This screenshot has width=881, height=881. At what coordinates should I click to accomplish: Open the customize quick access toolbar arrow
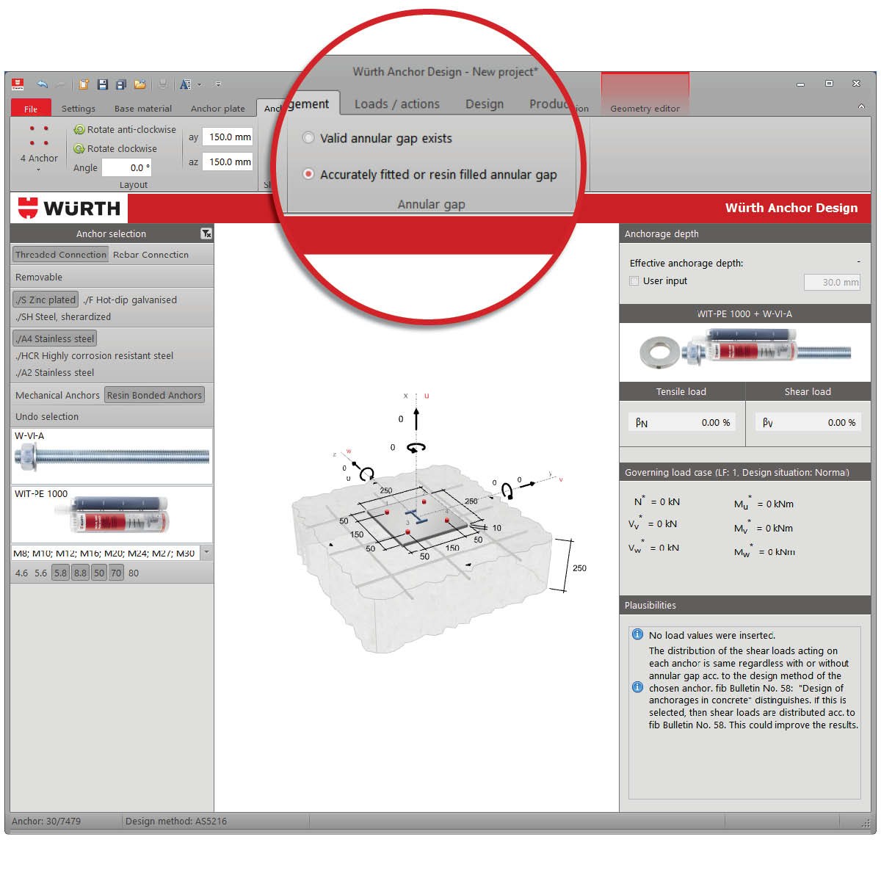tap(218, 84)
